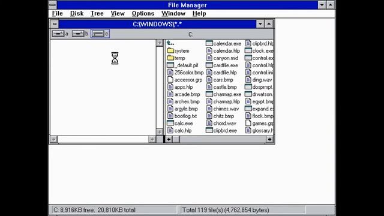Open the Disk menu

(77, 13)
